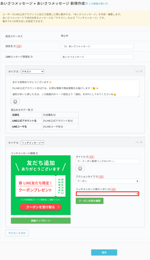Open the type dropdown showing テキスト
Image resolution: width=150 pixels, height=260 pixels.
tap(32, 71)
